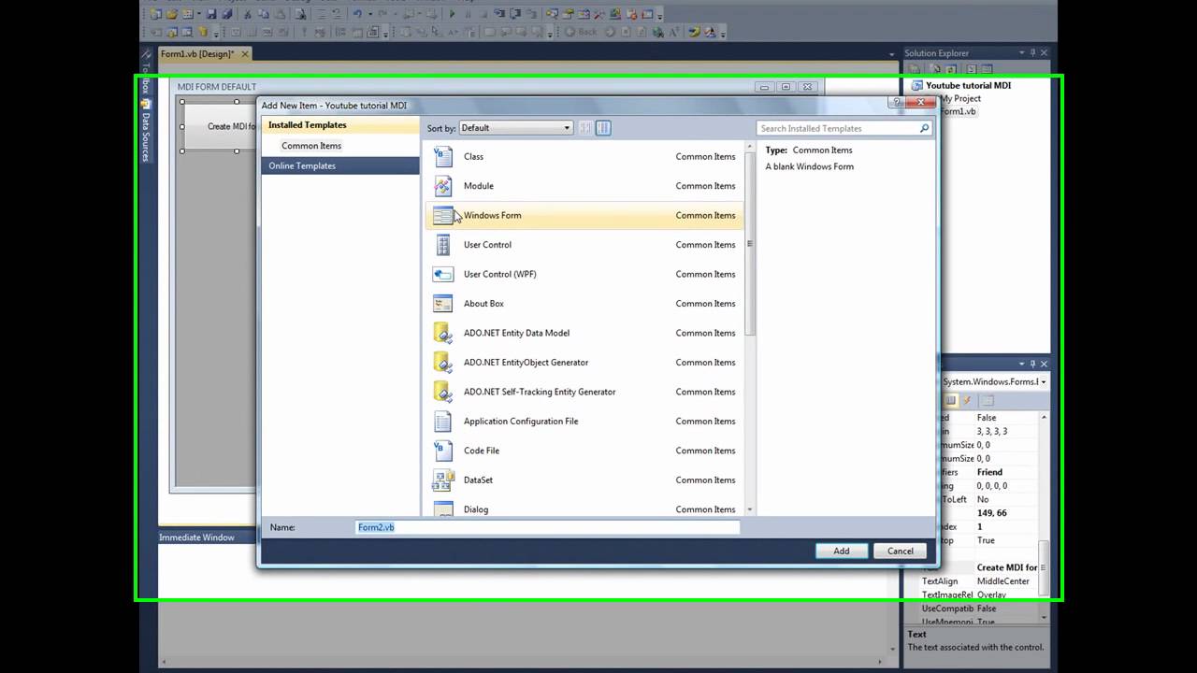
Task: Choose the Dialog template icon
Action: tap(443, 508)
